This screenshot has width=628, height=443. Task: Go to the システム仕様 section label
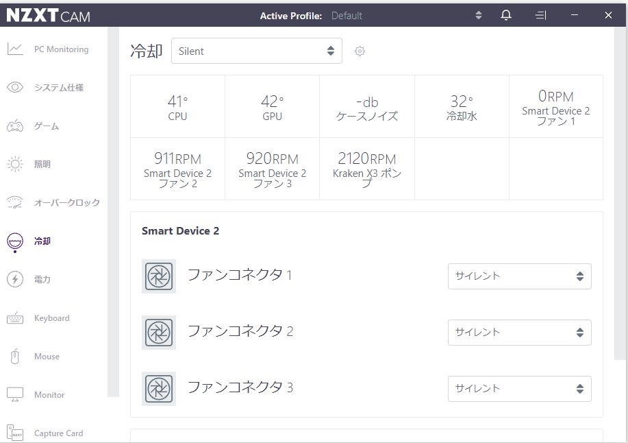pyautogui.click(x=59, y=87)
